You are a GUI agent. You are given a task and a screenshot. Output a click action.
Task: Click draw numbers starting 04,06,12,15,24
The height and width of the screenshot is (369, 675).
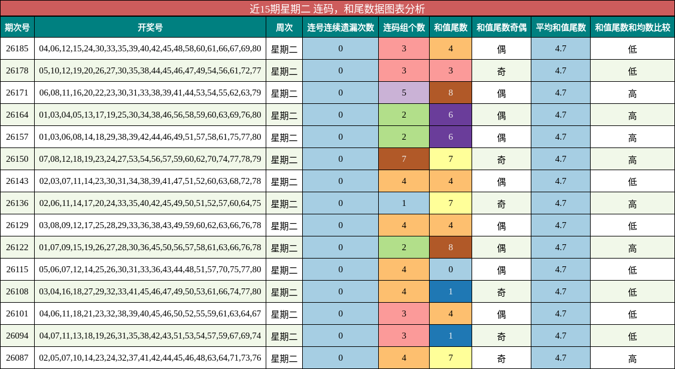[x=150, y=48]
